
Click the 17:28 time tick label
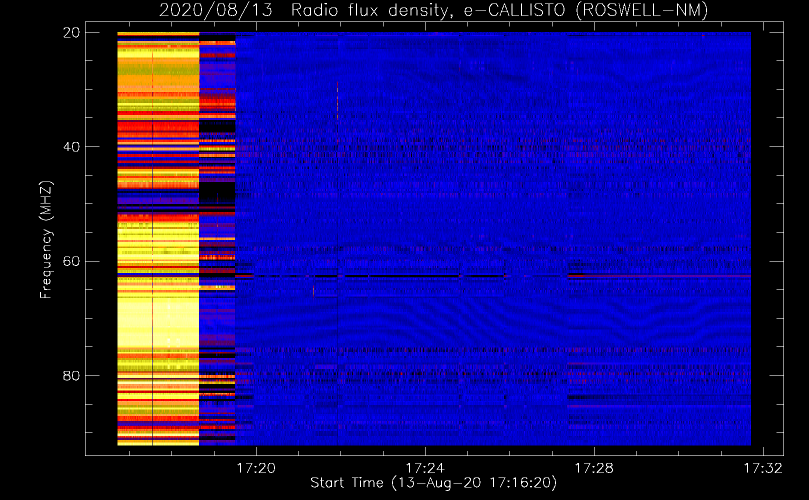(594, 468)
